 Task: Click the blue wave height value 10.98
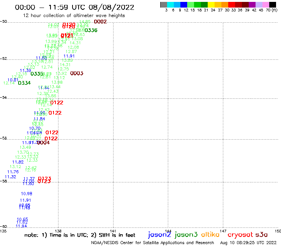tap(27, 194)
